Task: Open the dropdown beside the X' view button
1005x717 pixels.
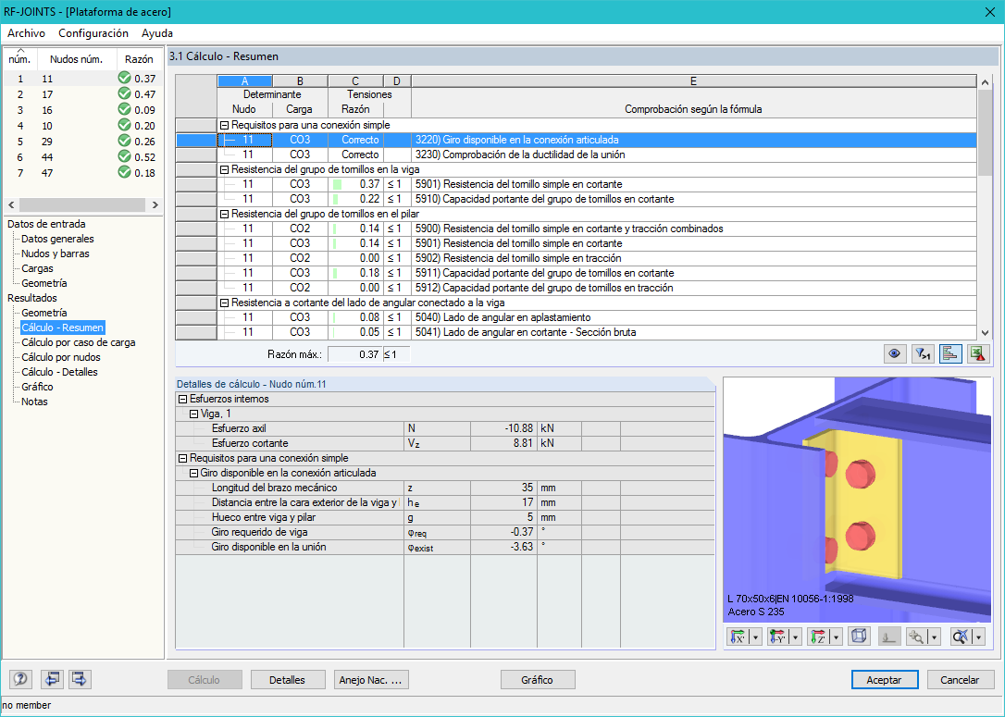Action: pyautogui.click(x=756, y=637)
